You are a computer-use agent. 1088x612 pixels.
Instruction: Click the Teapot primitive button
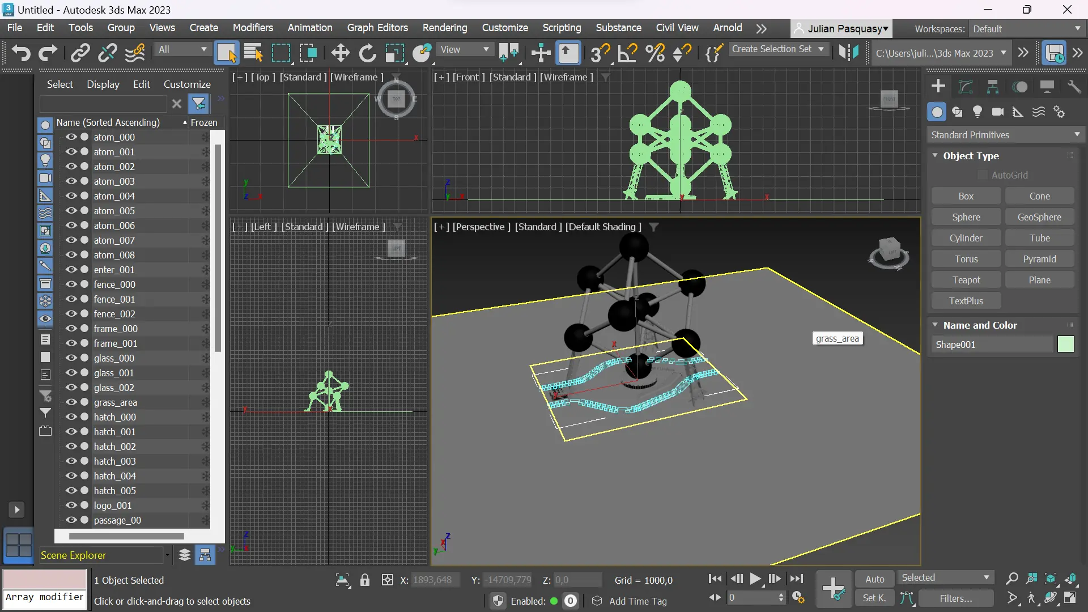pos(966,280)
